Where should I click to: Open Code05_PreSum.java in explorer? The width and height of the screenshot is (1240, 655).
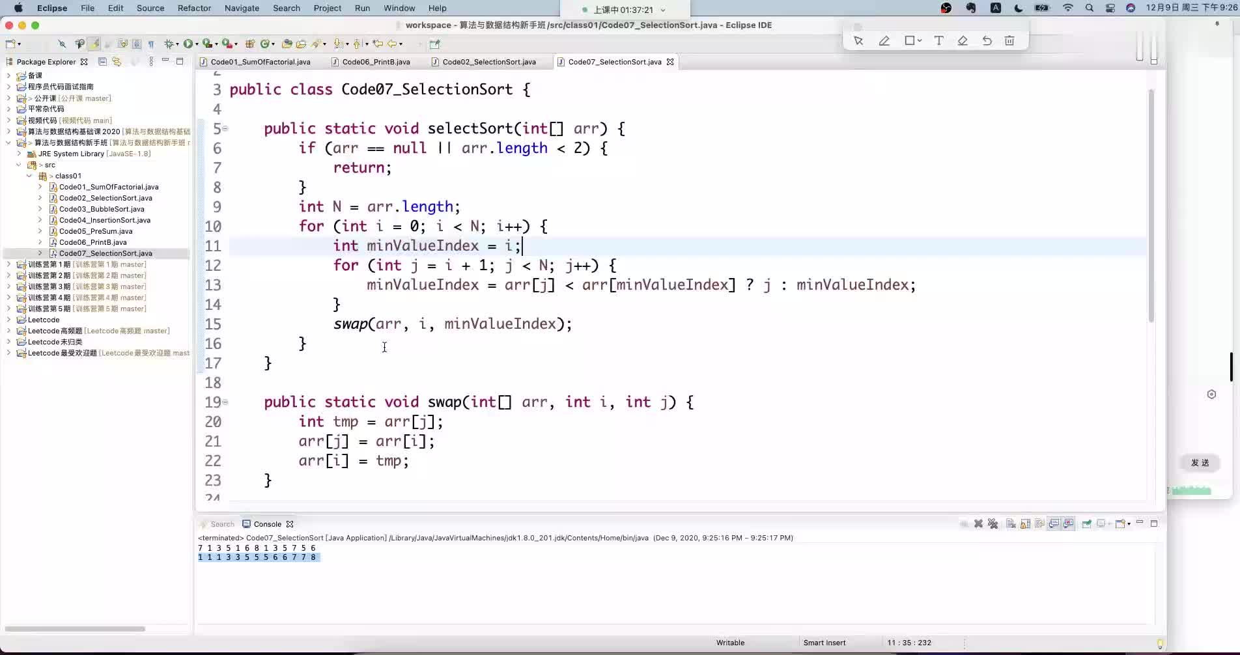(96, 231)
